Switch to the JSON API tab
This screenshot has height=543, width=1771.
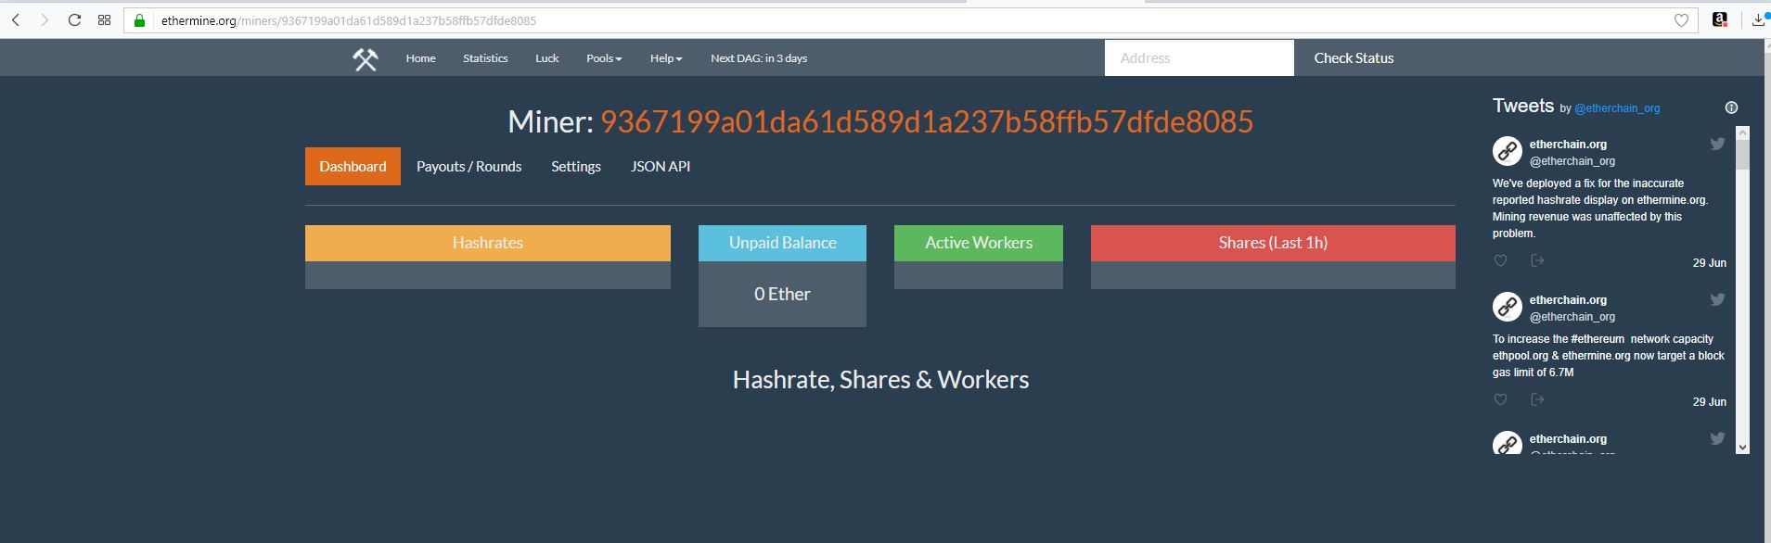[x=661, y=167]
